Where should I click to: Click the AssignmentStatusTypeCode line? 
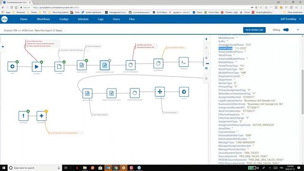(x=247, y=125)
